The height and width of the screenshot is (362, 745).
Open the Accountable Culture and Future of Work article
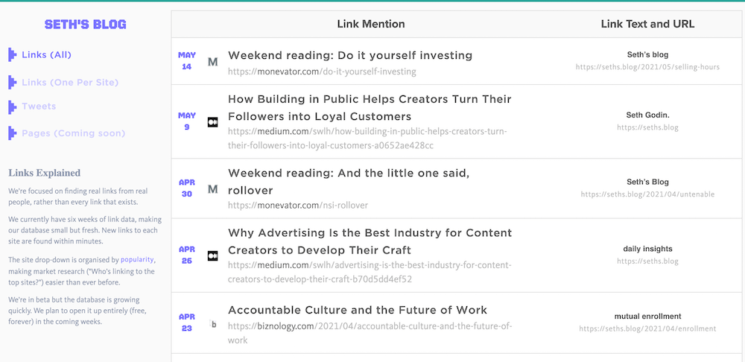pos(358,310)
